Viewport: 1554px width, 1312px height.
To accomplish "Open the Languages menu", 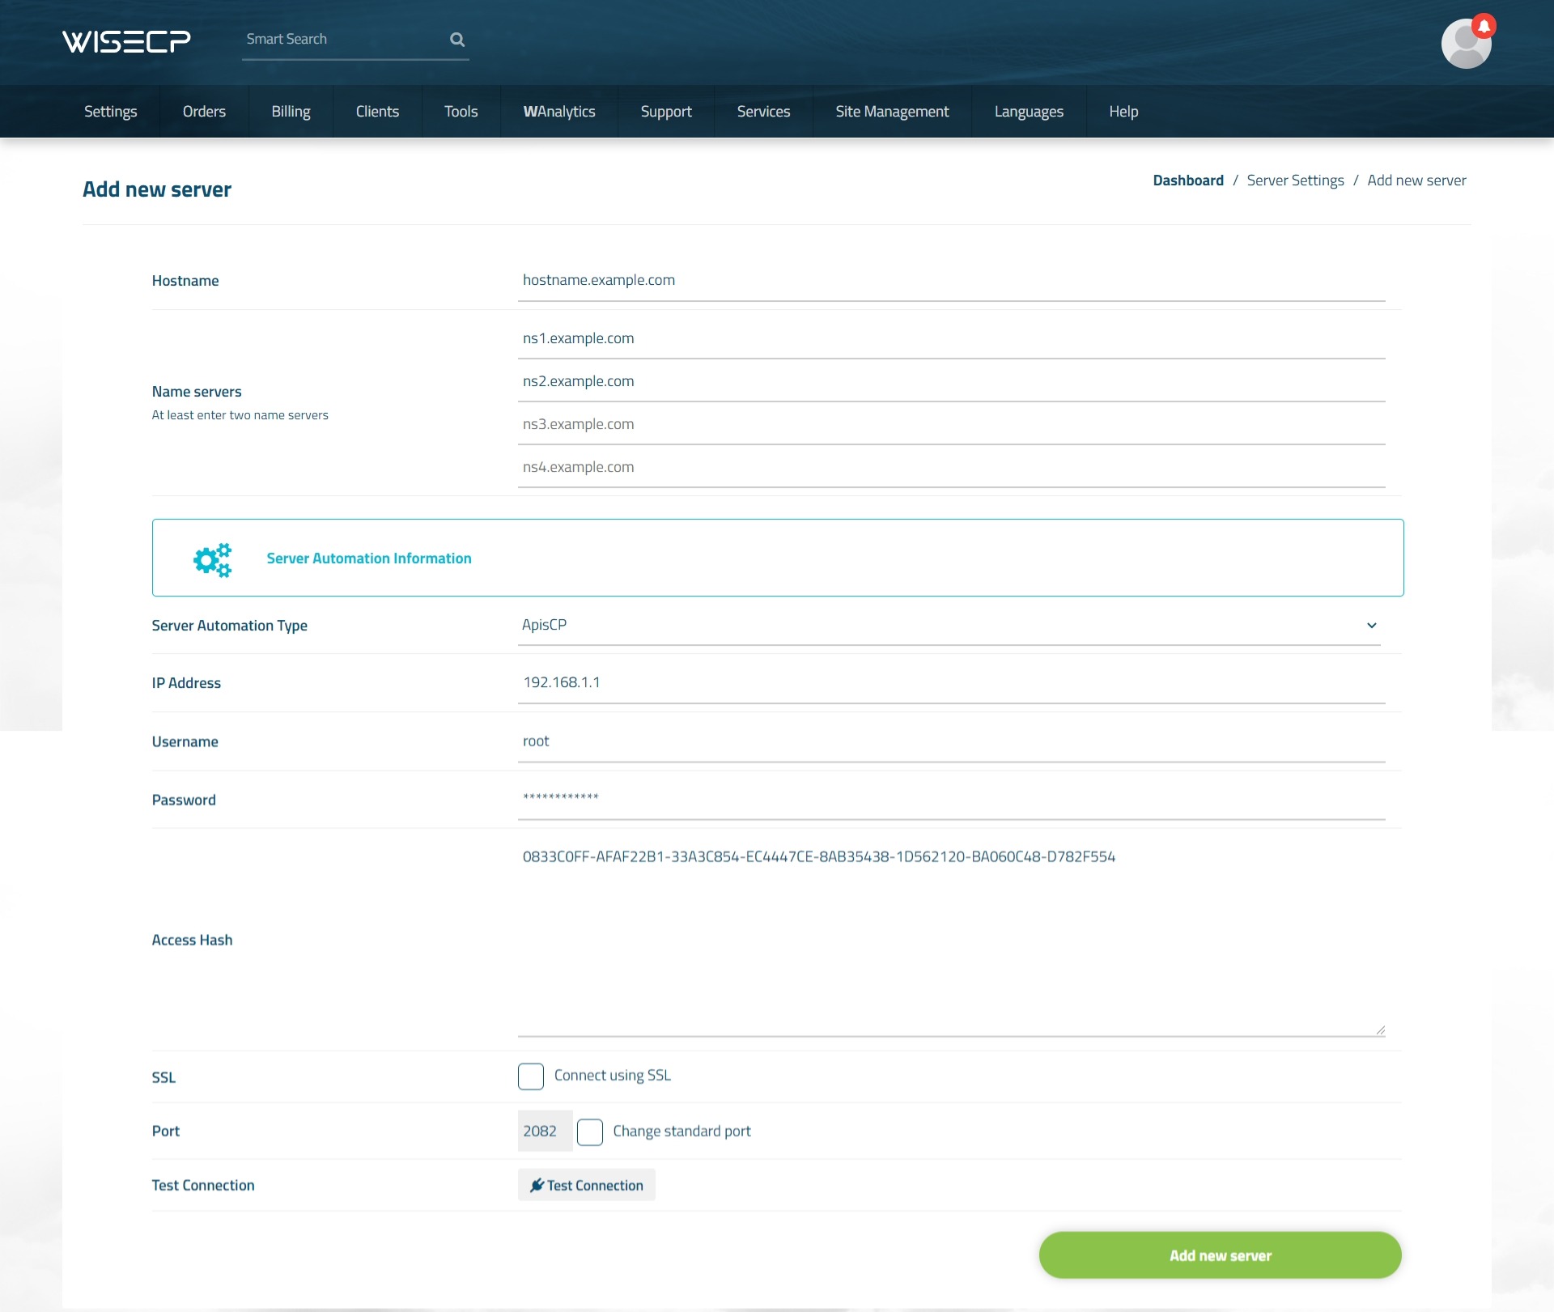I will pos(1029,112).
